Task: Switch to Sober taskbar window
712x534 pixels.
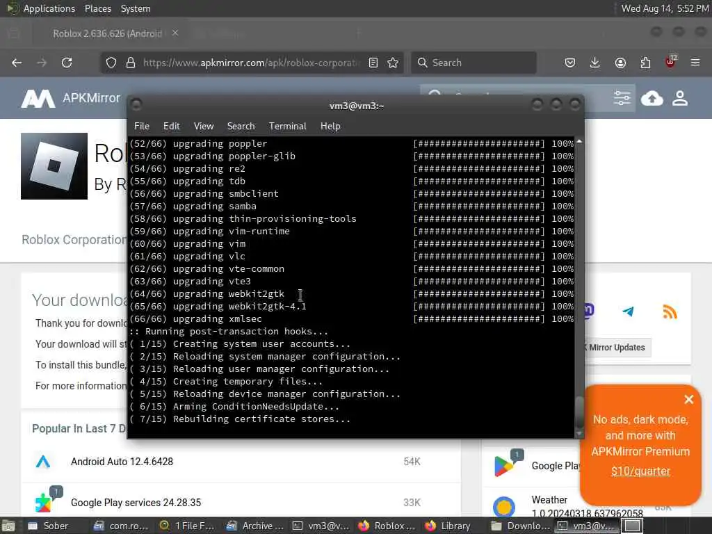Action: pos(49,526)
